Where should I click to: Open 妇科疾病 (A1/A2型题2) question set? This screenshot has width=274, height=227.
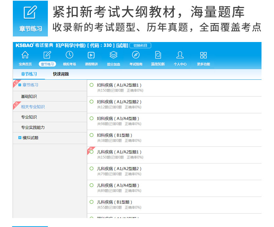click(x=119, y=102)
